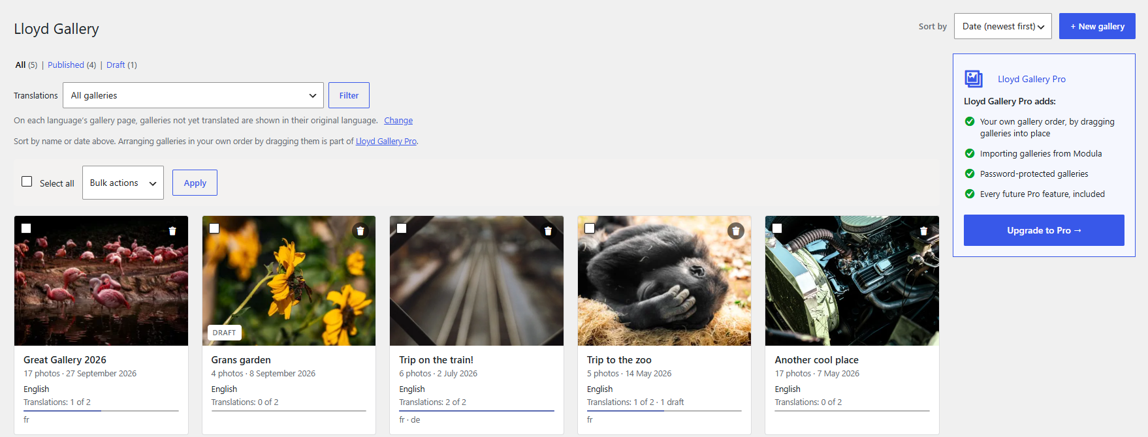Open Lloyd Gallery Pro heading link in sidebar
This screenshot has height=437, width=1148.
pyautogui.click(x=1032, y=79)
